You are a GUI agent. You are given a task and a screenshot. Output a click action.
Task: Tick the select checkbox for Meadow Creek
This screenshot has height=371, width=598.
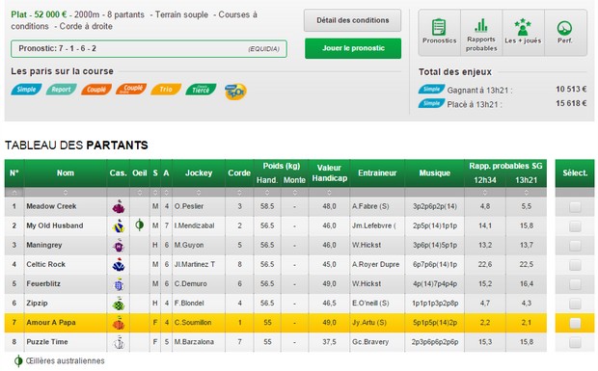[575, 207]
